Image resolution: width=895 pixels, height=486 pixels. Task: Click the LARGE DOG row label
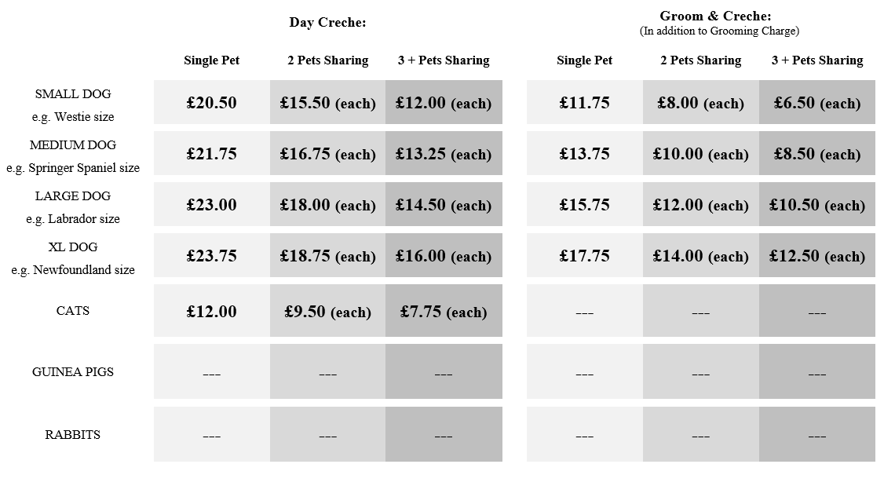point(73,195)
